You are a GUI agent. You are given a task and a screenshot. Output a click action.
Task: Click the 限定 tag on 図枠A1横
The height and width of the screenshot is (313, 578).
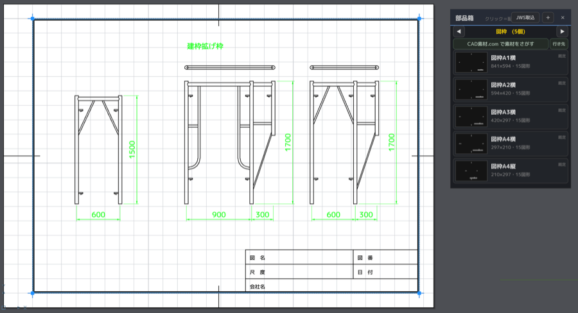pyautogui.click(x=562, y=56)
